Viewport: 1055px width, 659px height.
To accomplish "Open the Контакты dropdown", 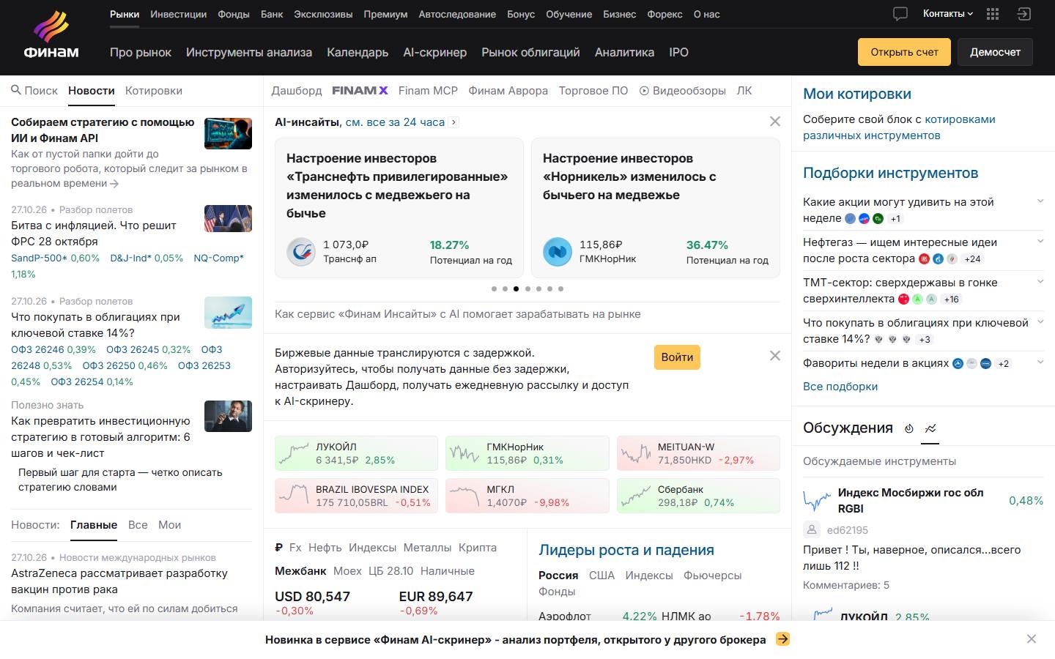I will [x=948, y=14].
